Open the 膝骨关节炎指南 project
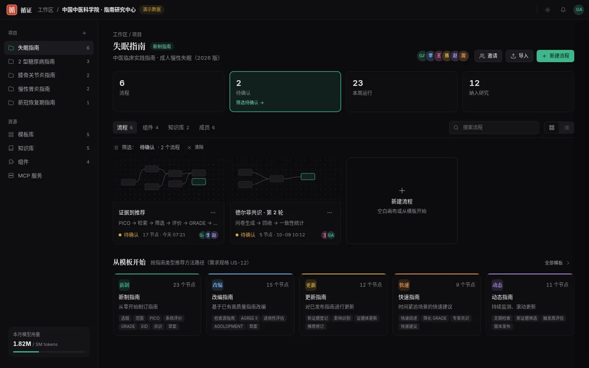 (x=49, y=75)
